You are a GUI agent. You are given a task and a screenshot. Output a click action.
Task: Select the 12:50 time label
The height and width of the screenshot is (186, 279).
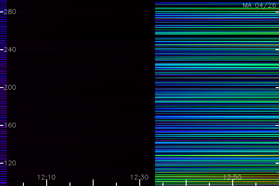pyautogui.click(x=232, y=177)
